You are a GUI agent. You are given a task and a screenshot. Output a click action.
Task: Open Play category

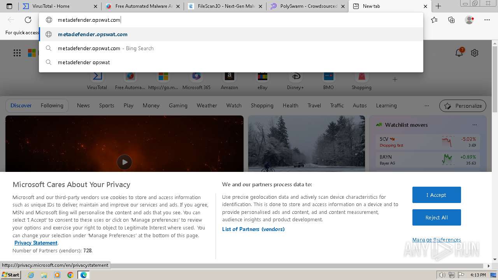[x=128, y=105]
